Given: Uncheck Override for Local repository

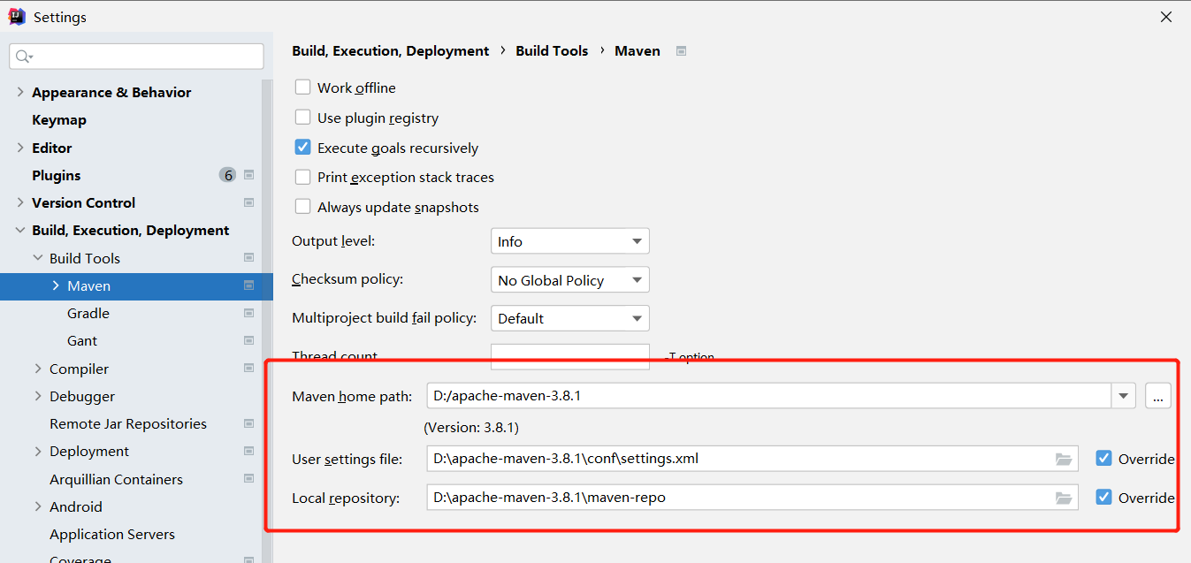Looking at the screenshot, I should coord(1103,497).
